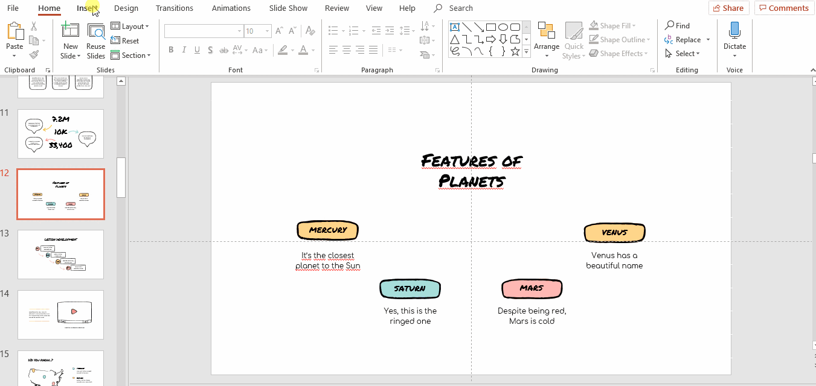This screenshot has height=386, width=816.
Task: Open the Transitions tab
Action: point(175,8)
